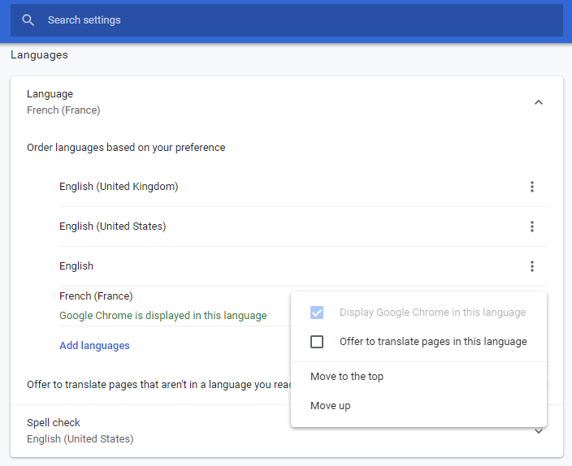572x466 pixels.
Task: Enable Offer to translate pages checkbox
Action: (318, 342)
